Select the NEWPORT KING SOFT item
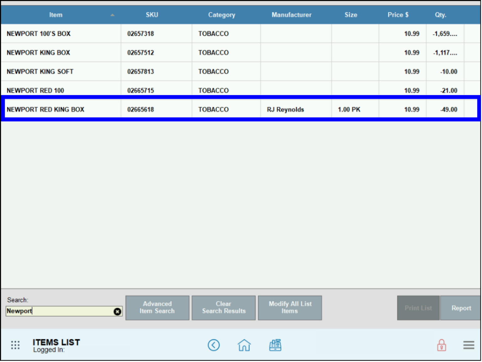This screenshot has width=482, height=362. coord(40,72)
